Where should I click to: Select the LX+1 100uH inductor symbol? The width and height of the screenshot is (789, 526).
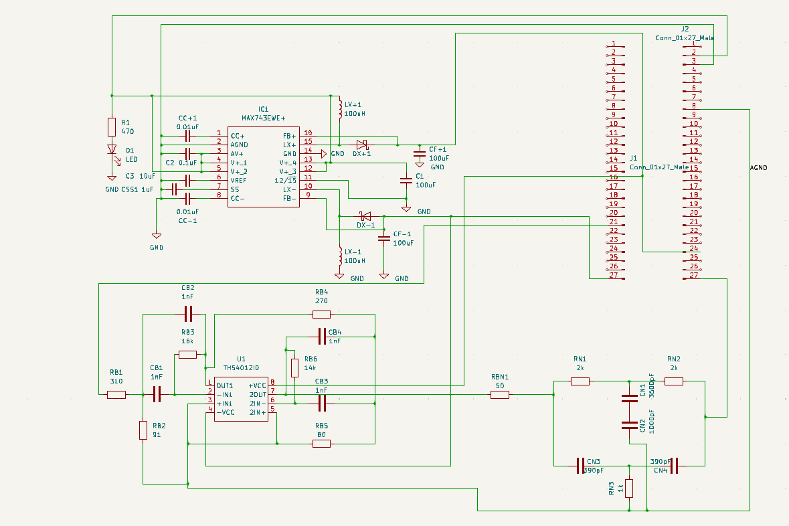(x=340, y=109)
